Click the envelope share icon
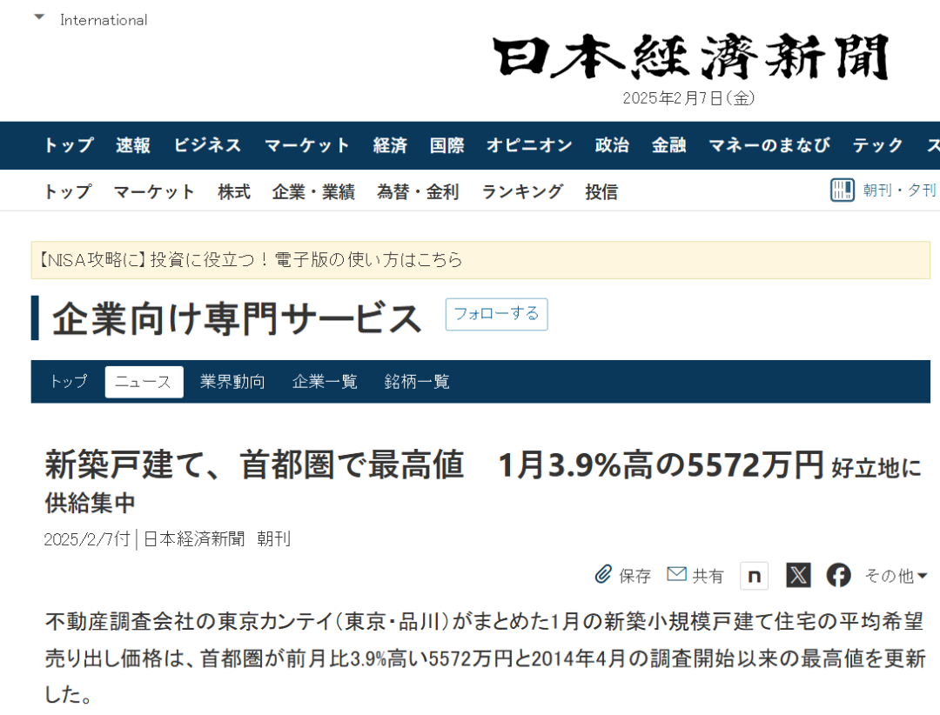The image size is (940, 715). click(x=677, y=574)
